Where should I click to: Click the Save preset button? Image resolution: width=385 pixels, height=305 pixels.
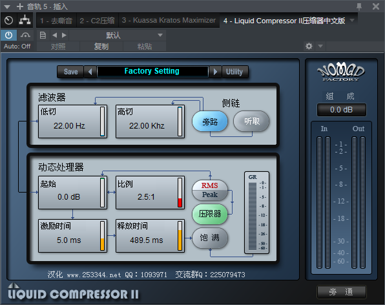point(70,72)
